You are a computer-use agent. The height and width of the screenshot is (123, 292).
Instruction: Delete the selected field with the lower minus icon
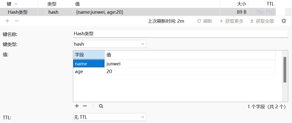click(85, 106)
